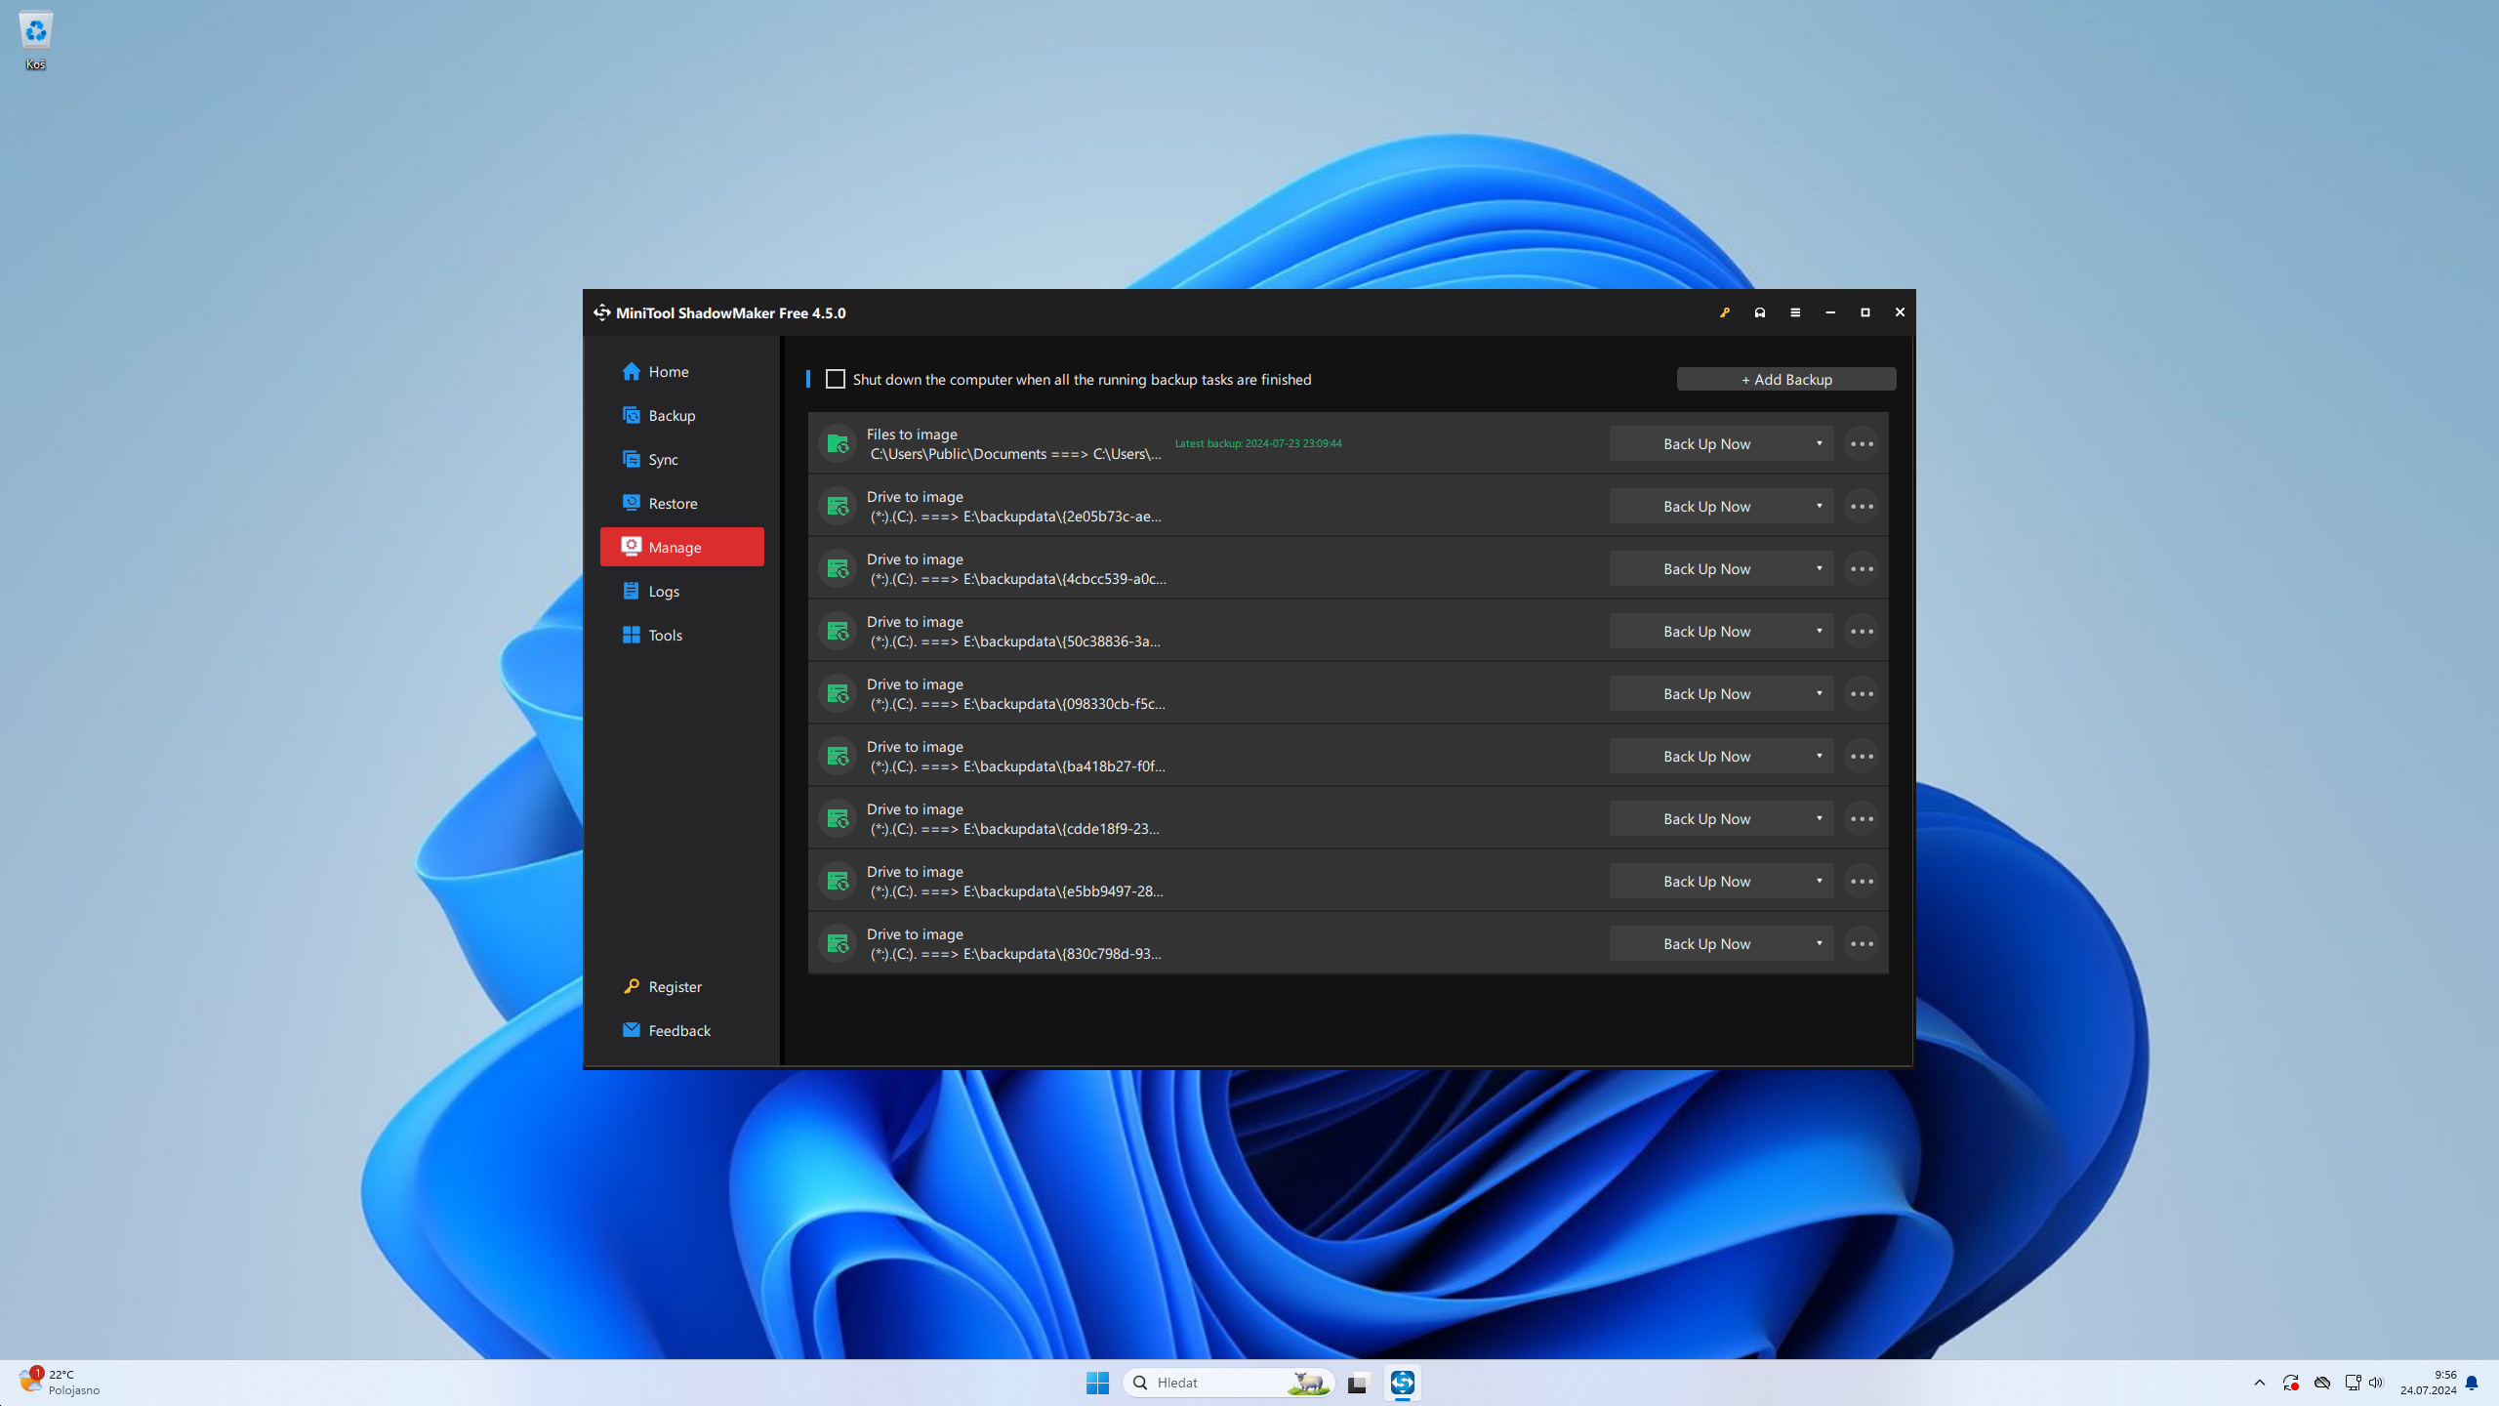Open three-dots menu for 2e05b73c backup task
The image size is (2499, 1406).
coord(1862,507)
